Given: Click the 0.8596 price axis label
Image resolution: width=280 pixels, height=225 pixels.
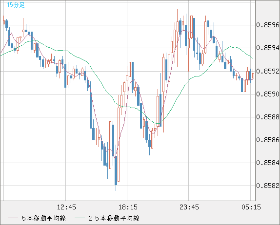Looking at the screenshot, I should pos(268,25).
